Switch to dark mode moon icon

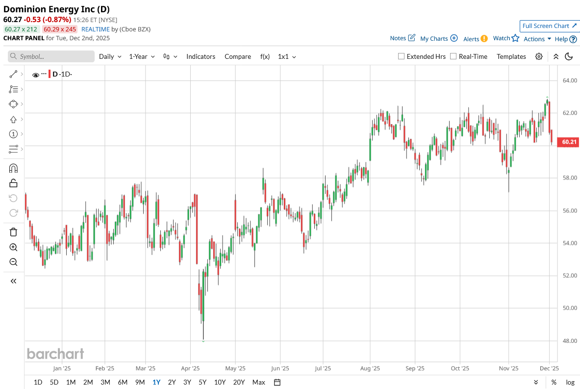point(569,56)
